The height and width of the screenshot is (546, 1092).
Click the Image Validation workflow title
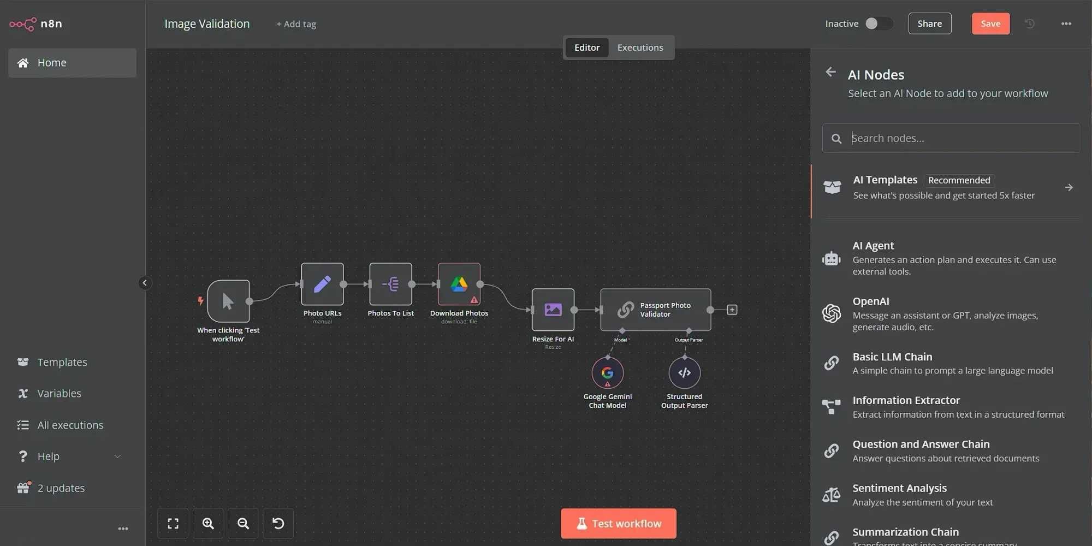(207, 24)
